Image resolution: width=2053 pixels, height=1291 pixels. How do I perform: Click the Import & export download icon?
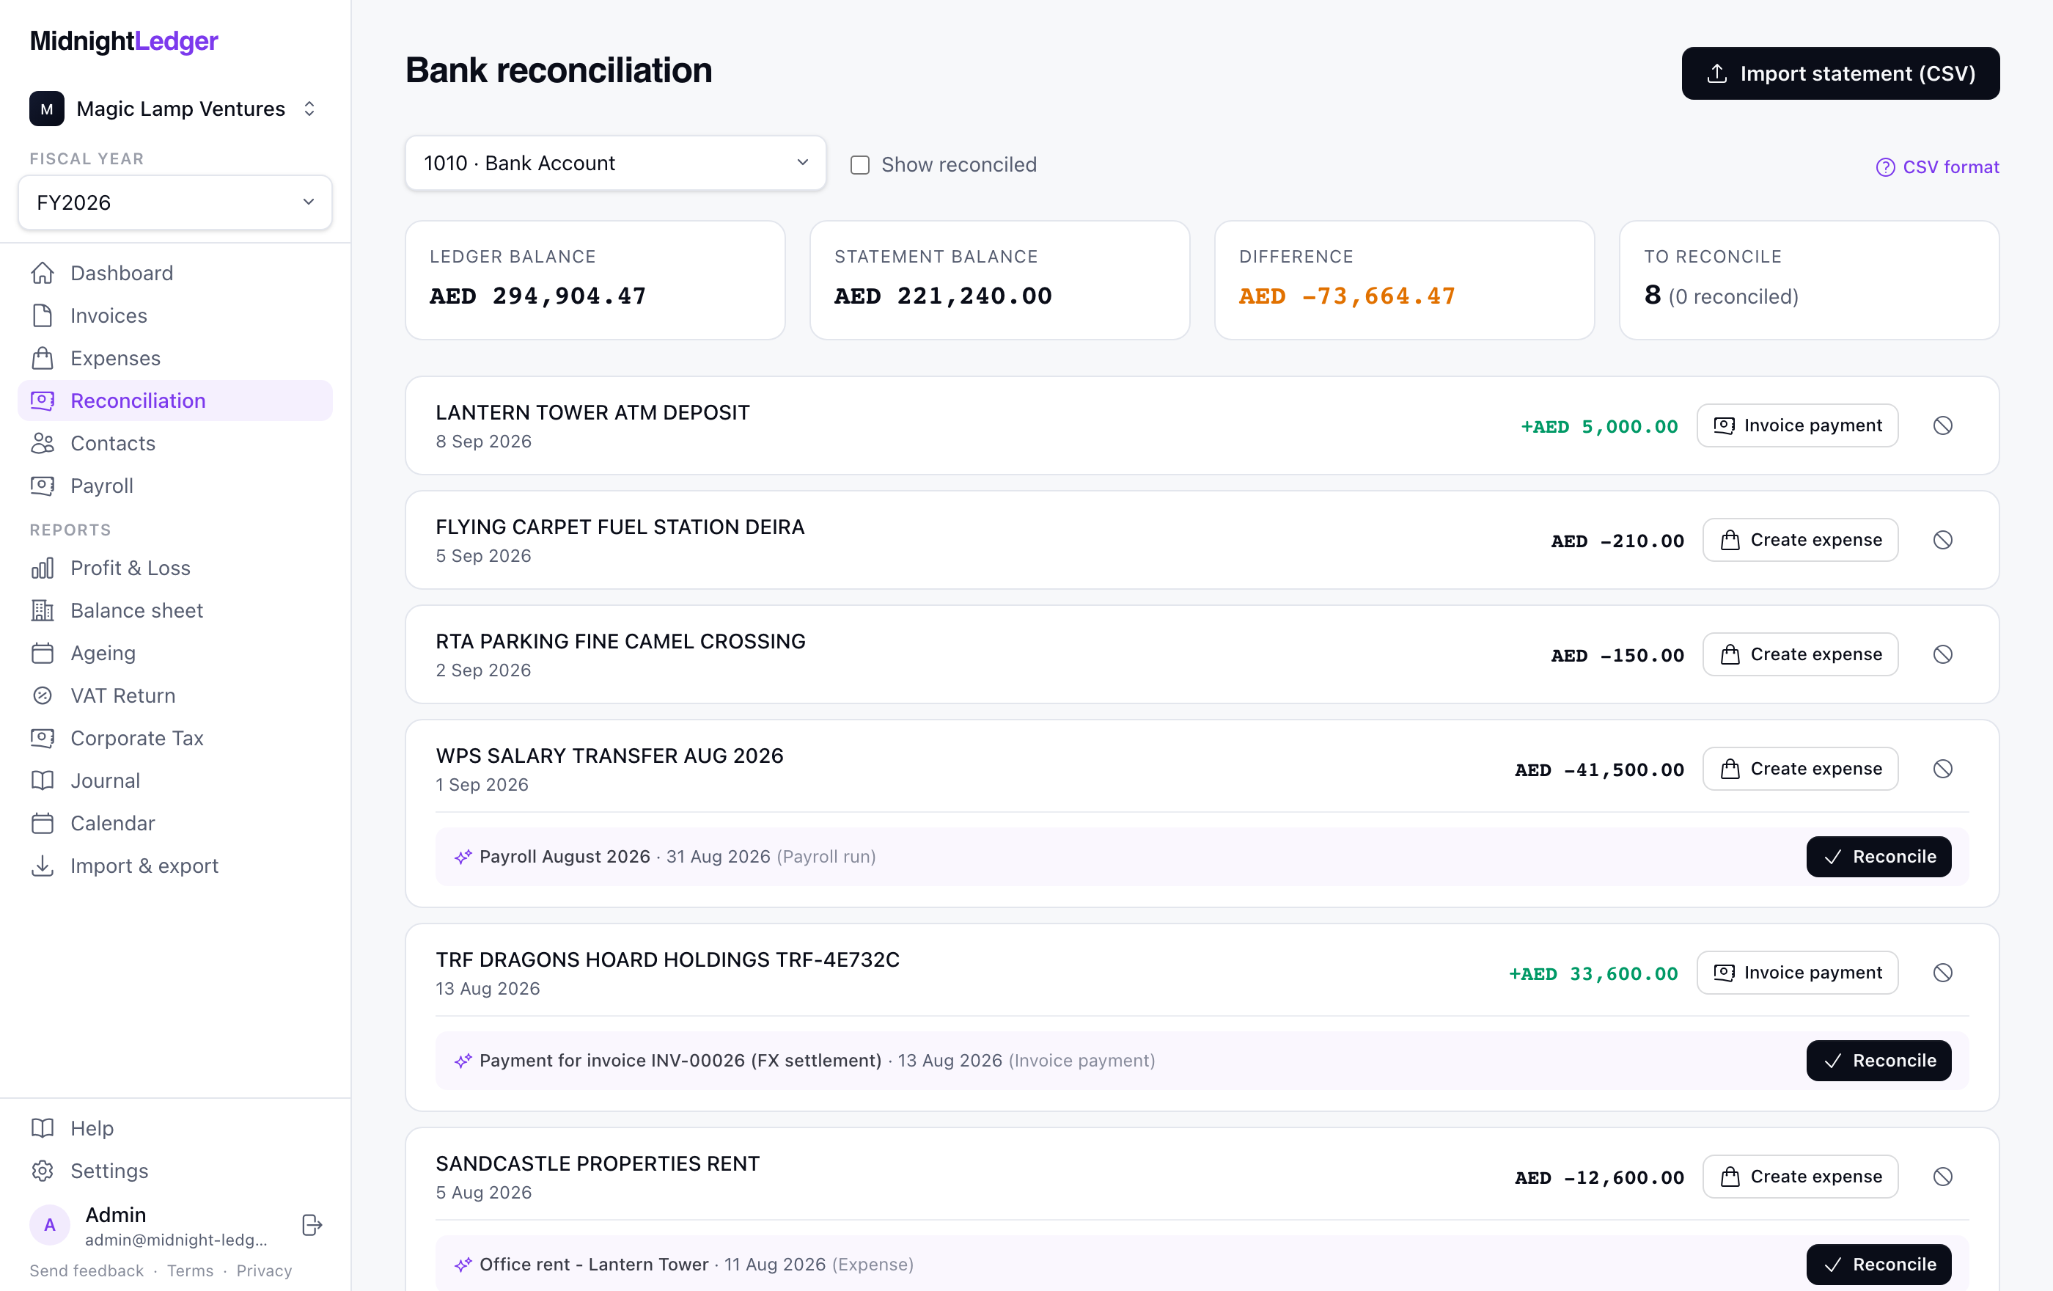(43, 866)
